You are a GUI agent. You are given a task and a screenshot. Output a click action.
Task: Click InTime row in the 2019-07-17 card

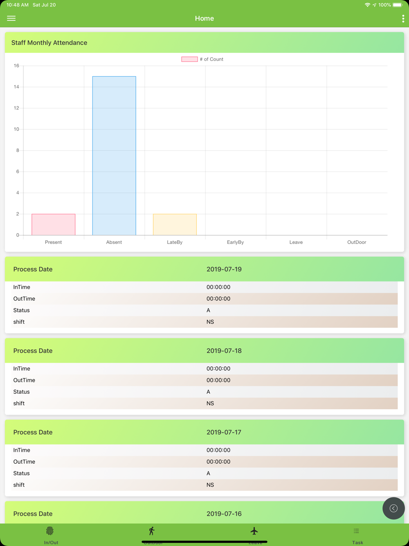click(x=204, y=450)
